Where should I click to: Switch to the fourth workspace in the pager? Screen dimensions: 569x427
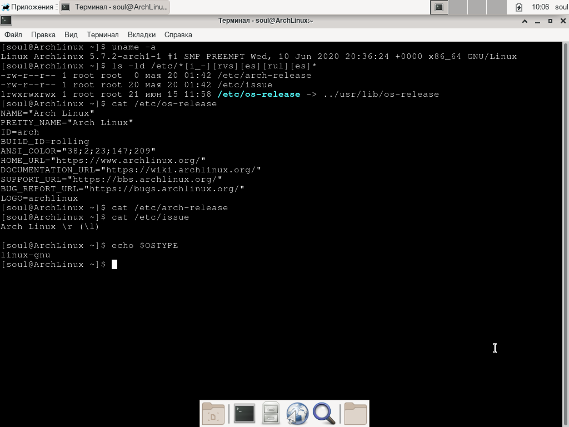(496, 7)
